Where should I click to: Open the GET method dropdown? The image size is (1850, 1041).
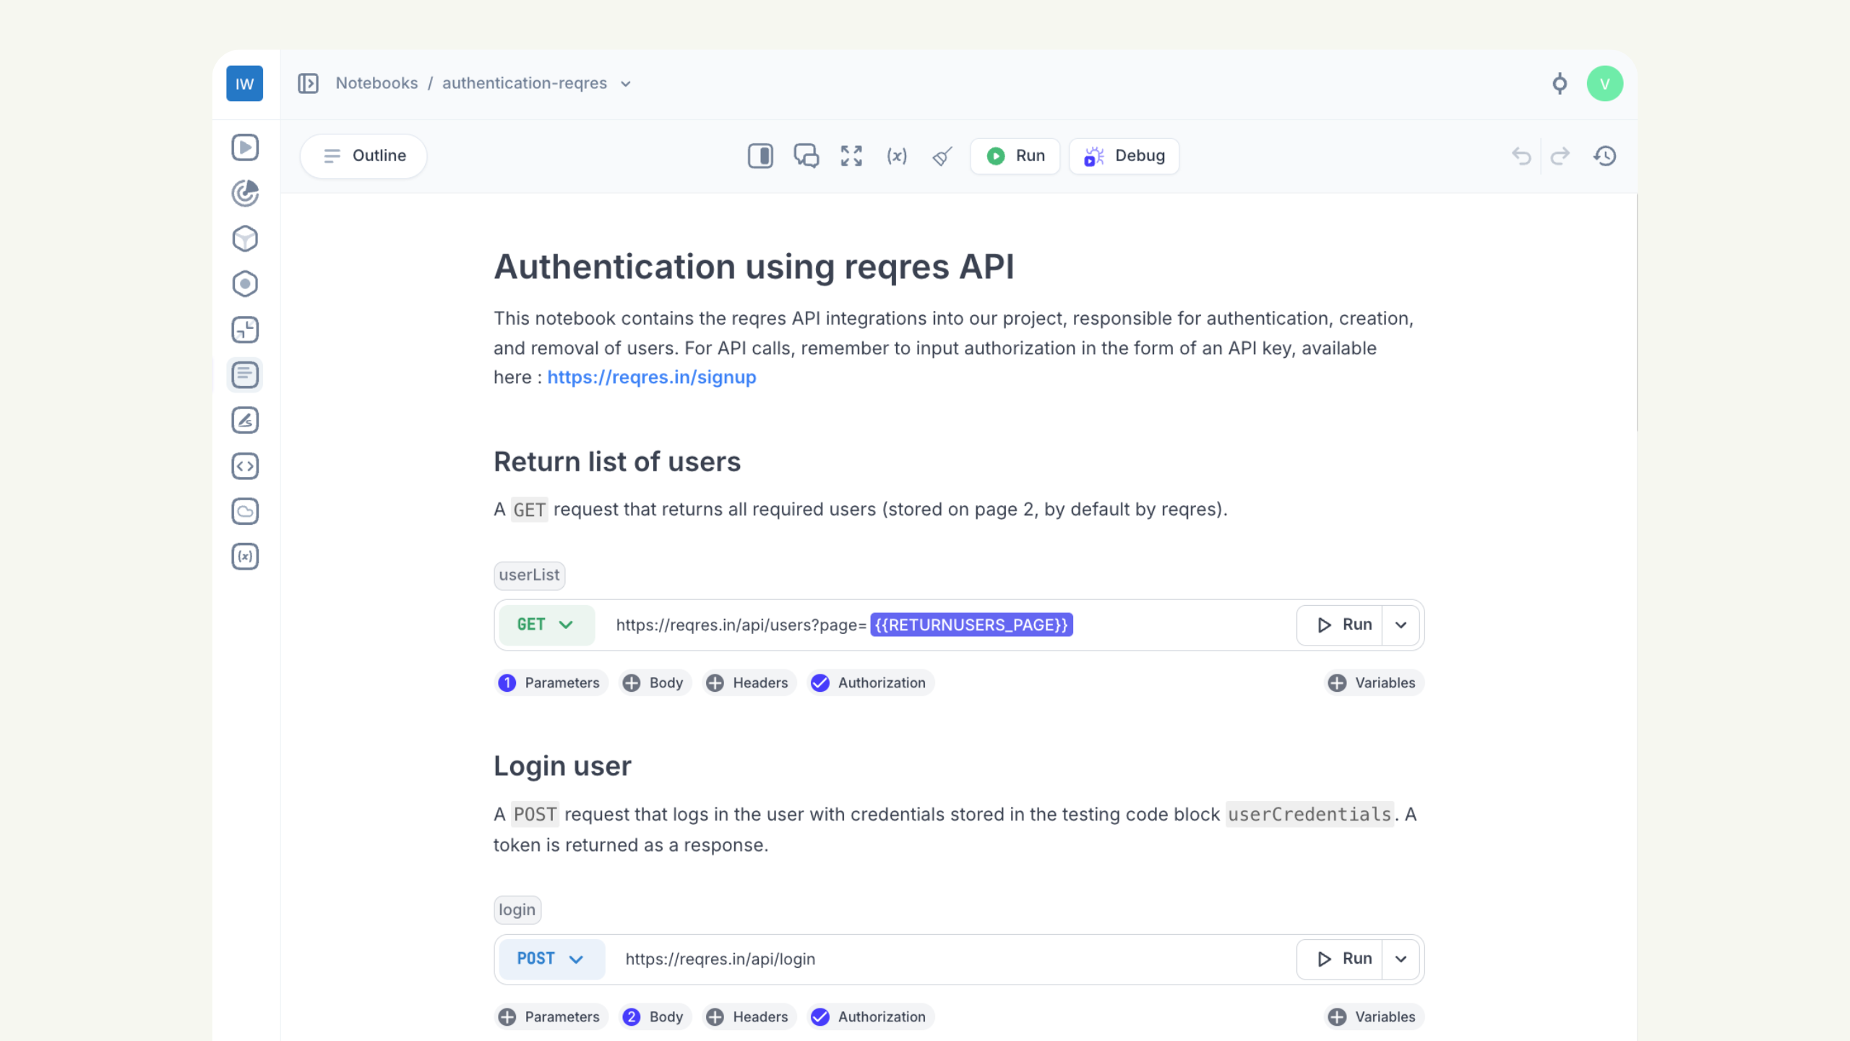[546, 625]
